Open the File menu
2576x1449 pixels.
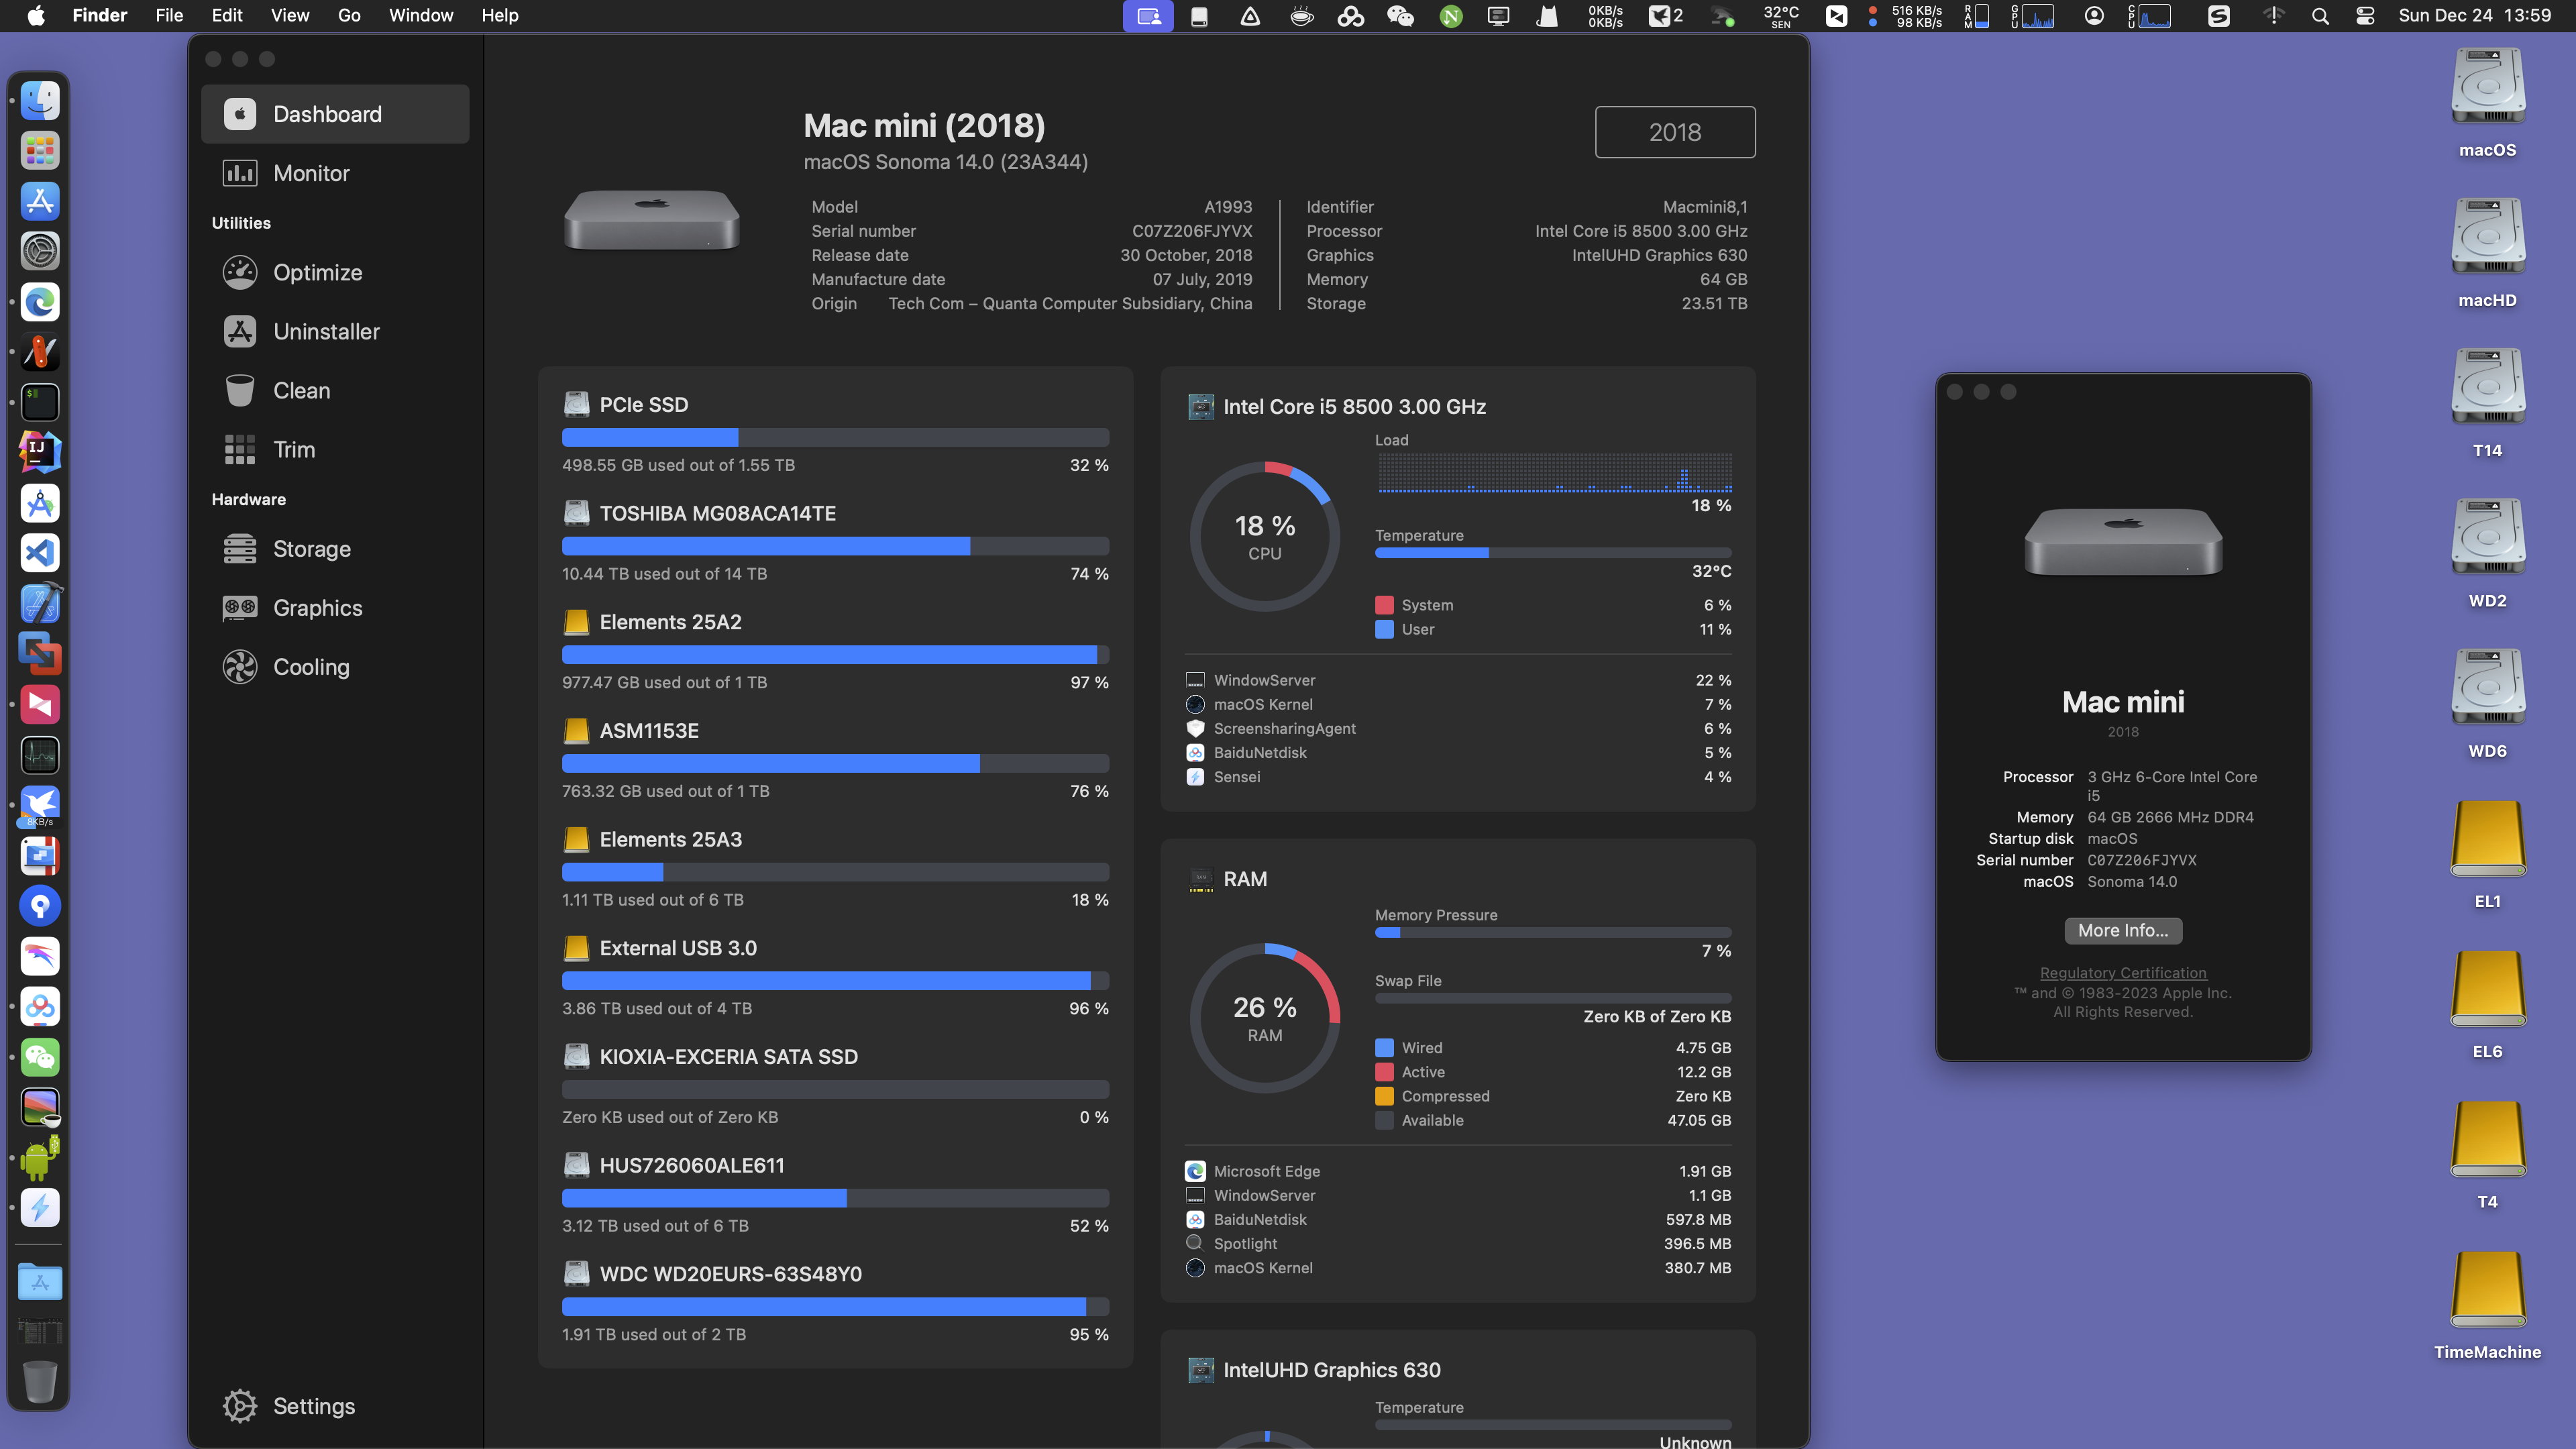(x=169, y=15)
